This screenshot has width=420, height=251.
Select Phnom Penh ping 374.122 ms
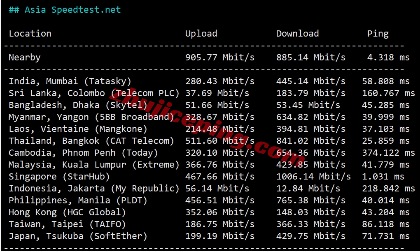[x=389, y=153]
